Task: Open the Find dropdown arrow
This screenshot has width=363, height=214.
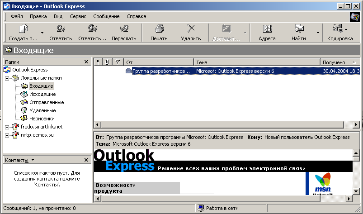Action: pos(318,33)
